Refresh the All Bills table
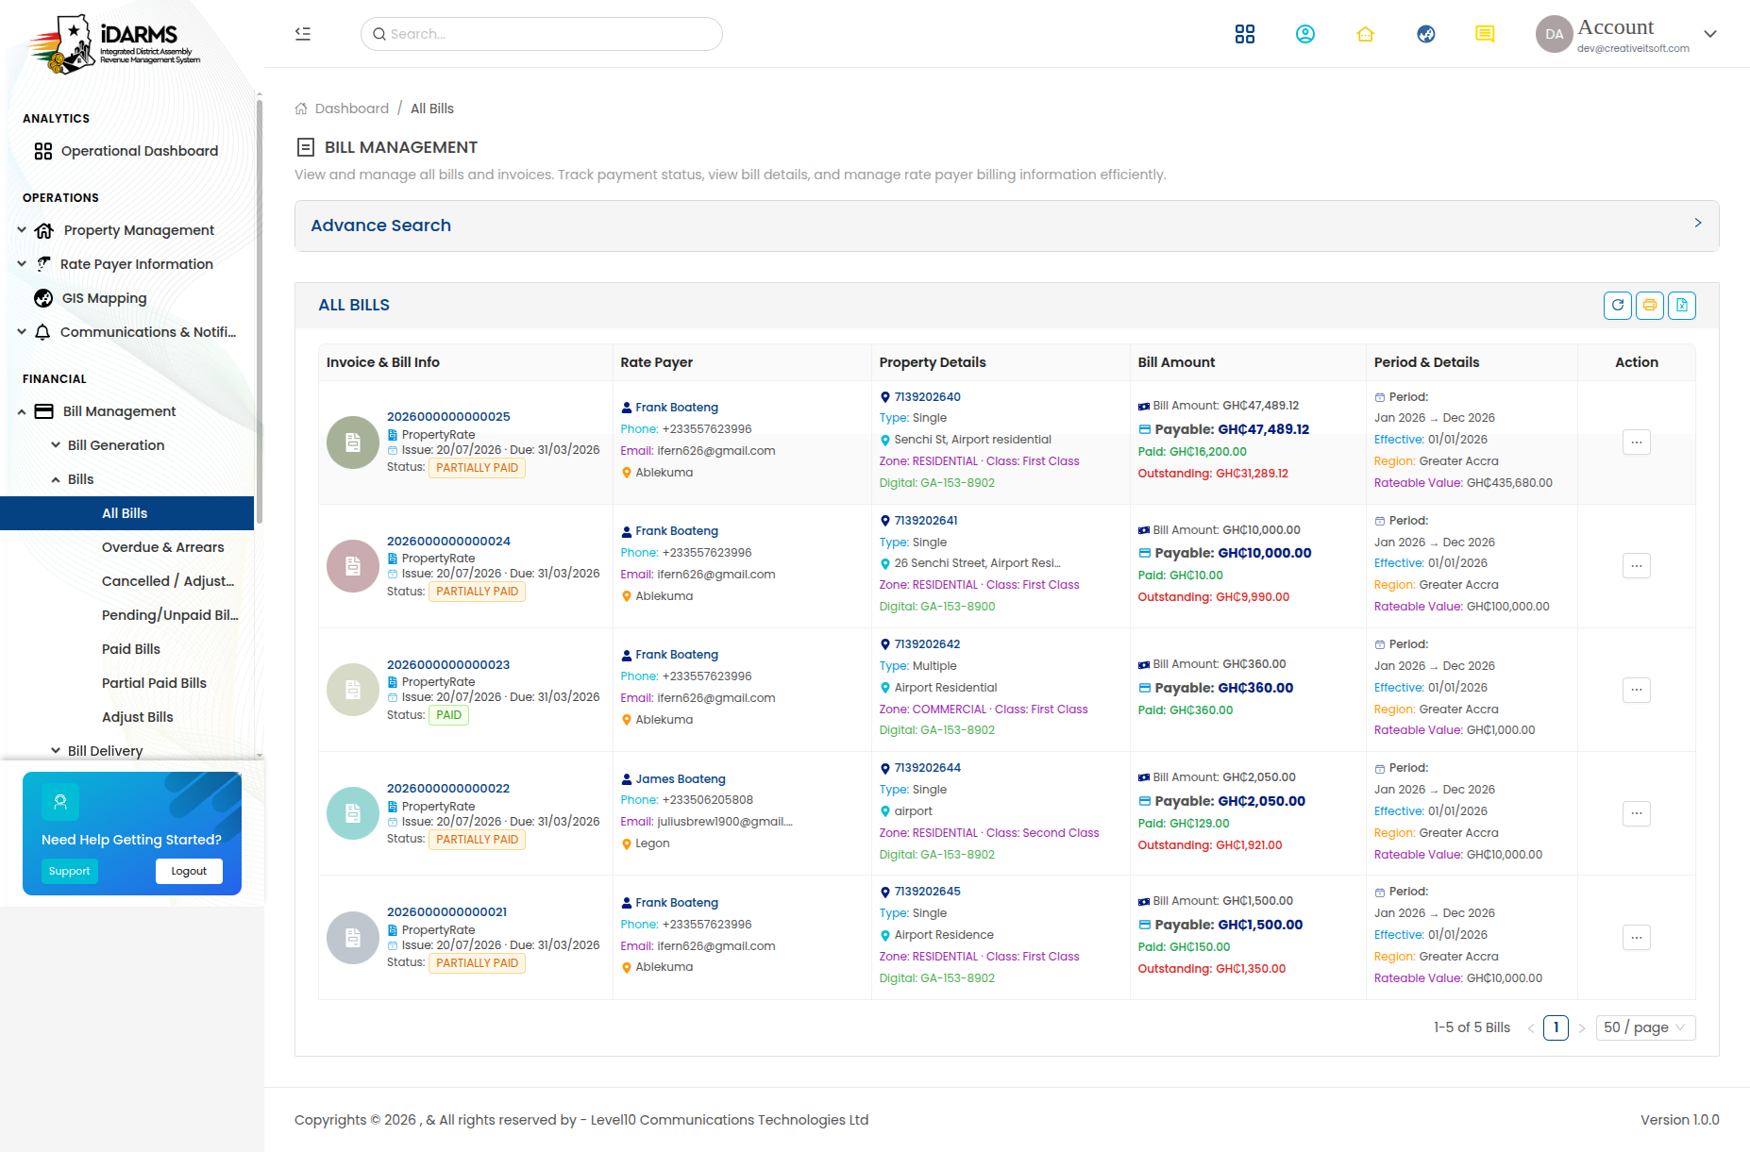The image size is (1750, 1152). pyautogui.click(x=1618, y=305)
